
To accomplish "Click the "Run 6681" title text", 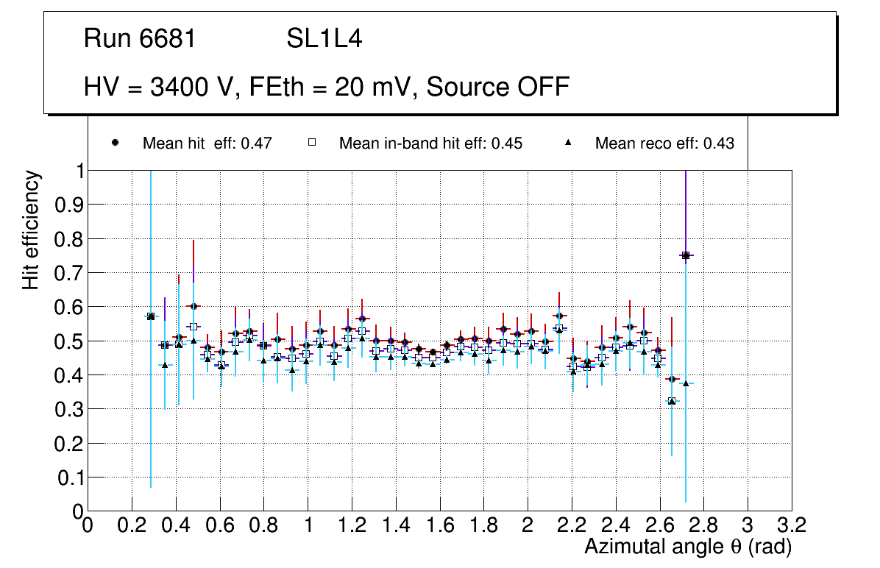I will [x=140, y=39].
